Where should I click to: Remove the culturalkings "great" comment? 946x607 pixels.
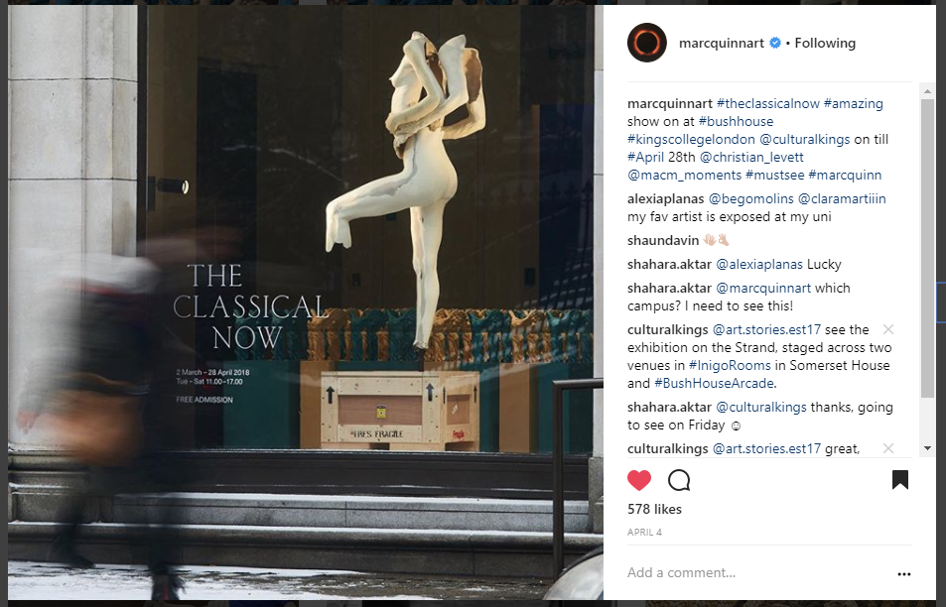coord(888,448)
